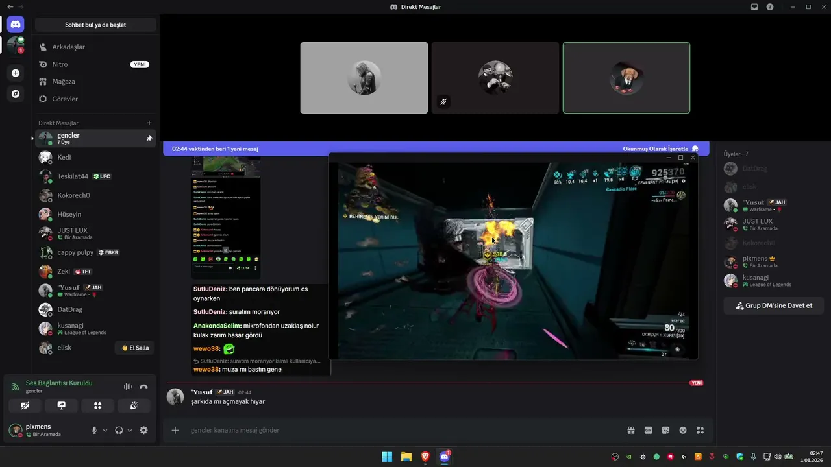The height and width of the screenshot is (467, 831).
Task: Select the green-outlined call participant tile
Action: (626, 78)
